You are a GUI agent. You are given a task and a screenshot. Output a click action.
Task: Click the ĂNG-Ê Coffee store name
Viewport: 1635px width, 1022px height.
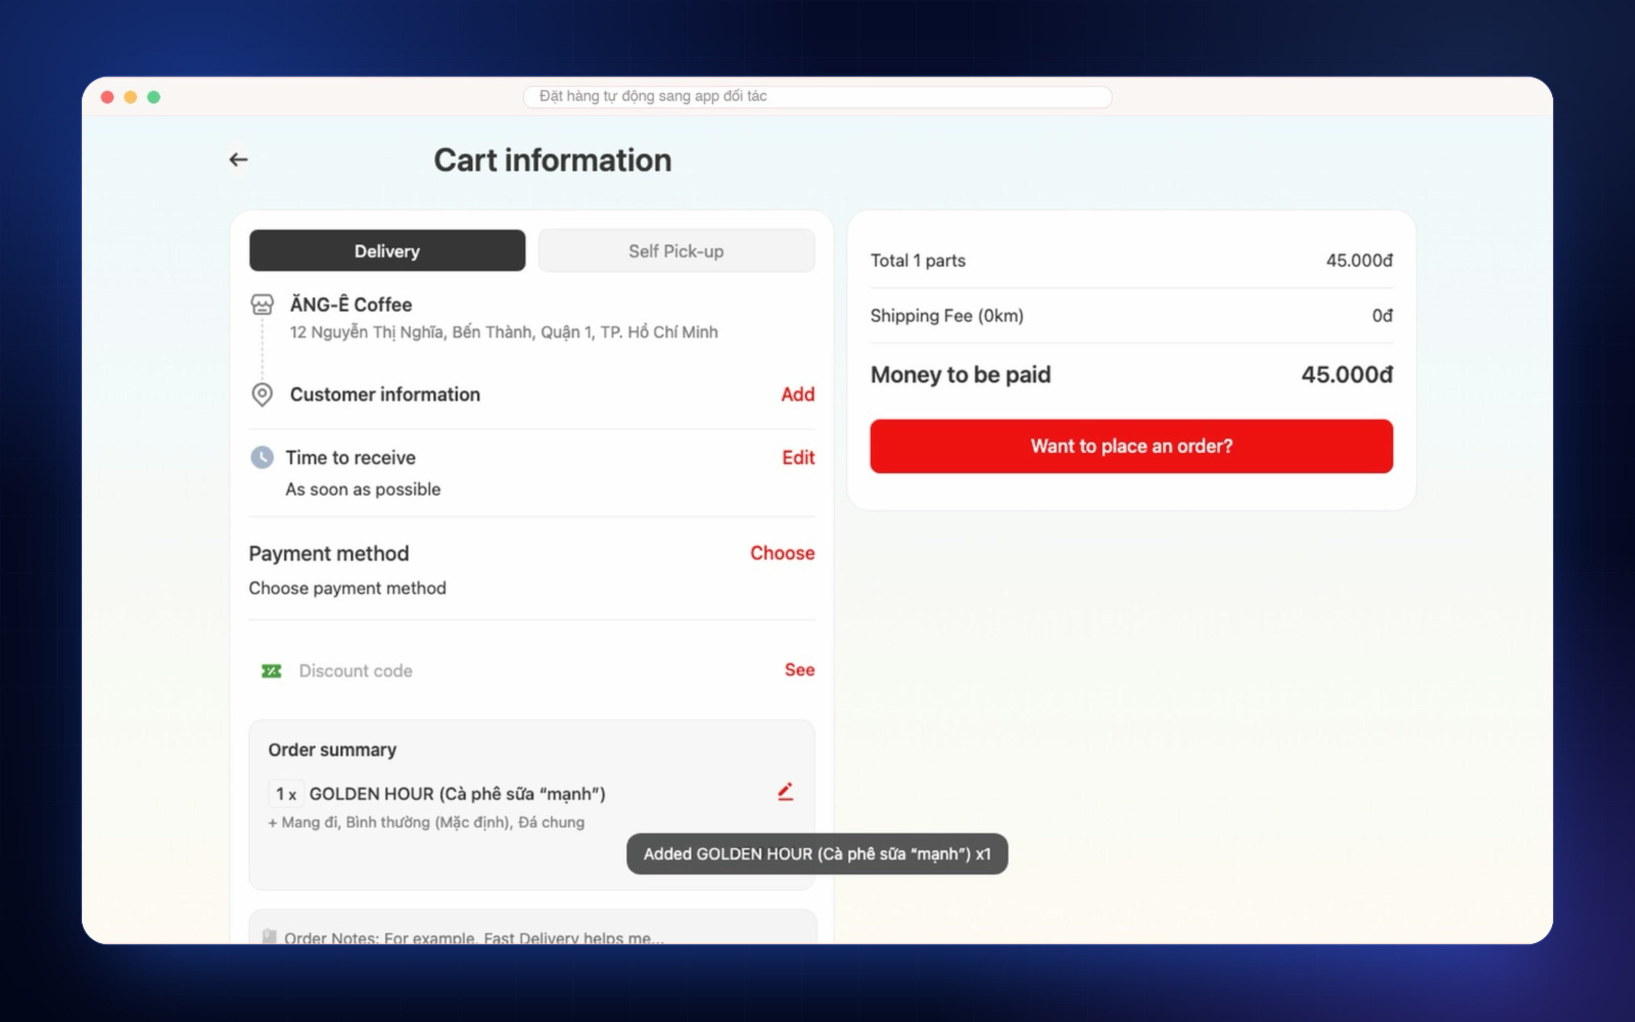pyautogui.click(x=351, y=305)
